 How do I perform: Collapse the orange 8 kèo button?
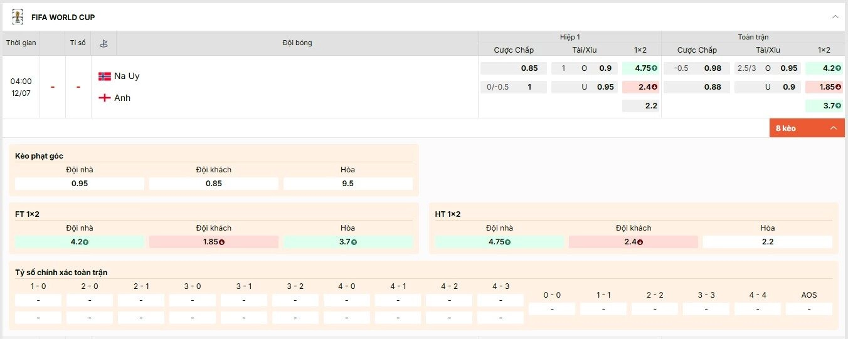[x=807, y=128]
